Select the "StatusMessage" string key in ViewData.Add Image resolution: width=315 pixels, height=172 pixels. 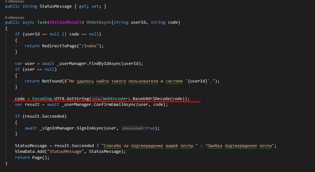pos(66,152)
